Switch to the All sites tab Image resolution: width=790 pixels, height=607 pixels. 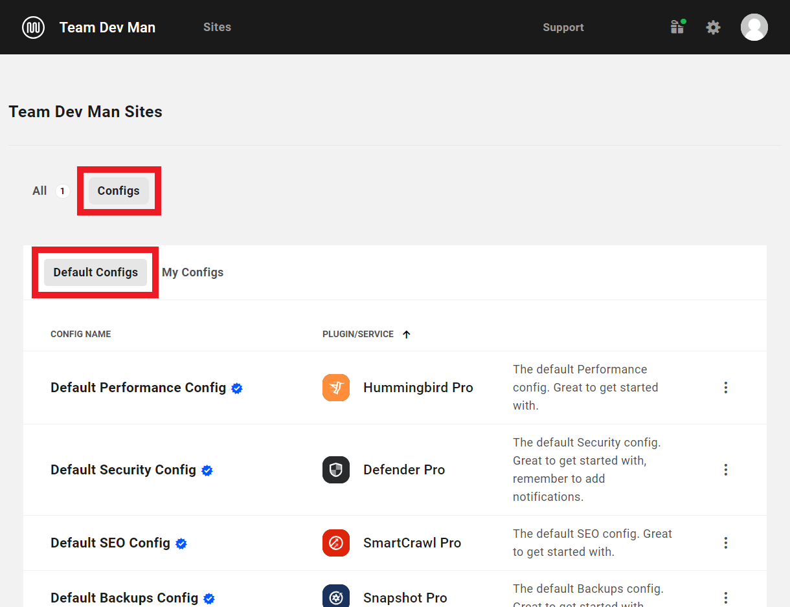[39, 191]
